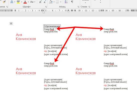Open Стили pane launcher arrow

(x=89, y=7)
